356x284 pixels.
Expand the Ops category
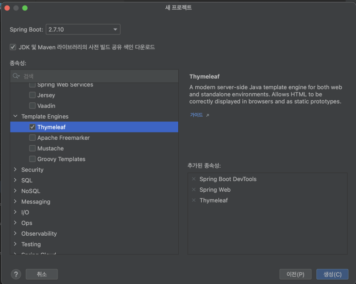point(15,222)
